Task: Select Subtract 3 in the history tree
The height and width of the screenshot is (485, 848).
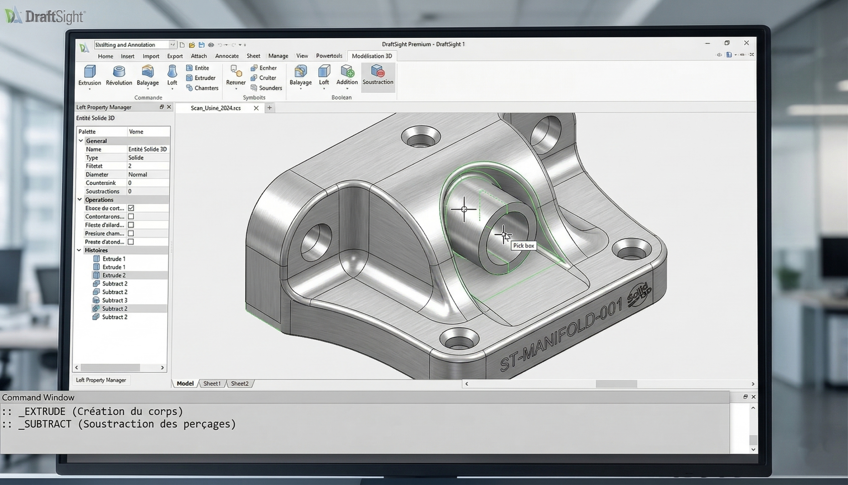Action: click(x=114, y=300)
